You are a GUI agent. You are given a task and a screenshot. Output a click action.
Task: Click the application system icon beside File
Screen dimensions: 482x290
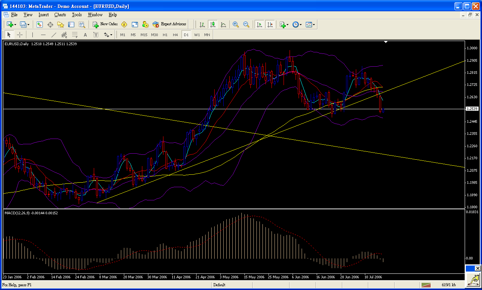click(6, 15)
